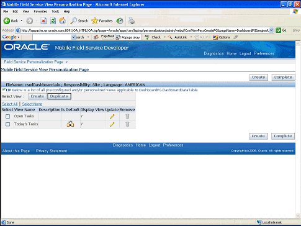
Task: Open the View menu
Action: pyautogui.click(x=26, y=11)
